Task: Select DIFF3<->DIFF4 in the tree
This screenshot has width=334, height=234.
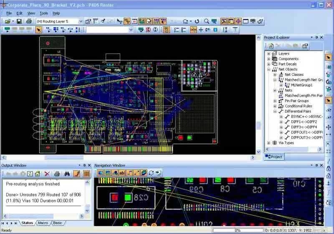Action: pyautogui.click(x=304, y=127)
